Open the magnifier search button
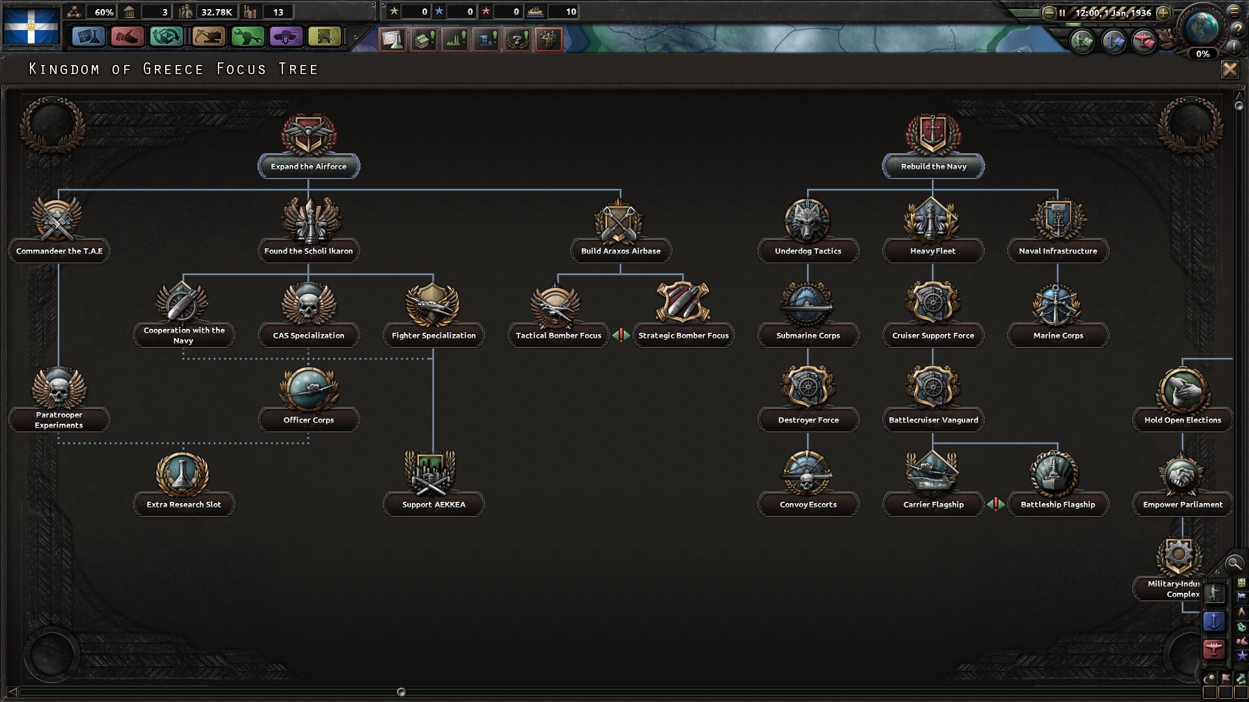 1233,564
